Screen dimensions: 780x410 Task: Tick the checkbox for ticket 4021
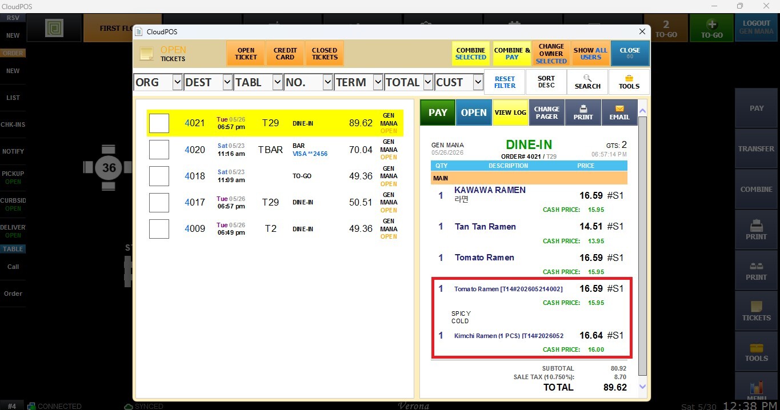coord(159,123)
